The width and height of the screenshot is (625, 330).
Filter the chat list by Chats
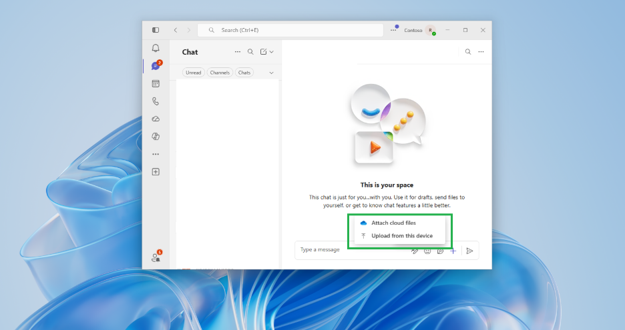click(x=244, y=73)
